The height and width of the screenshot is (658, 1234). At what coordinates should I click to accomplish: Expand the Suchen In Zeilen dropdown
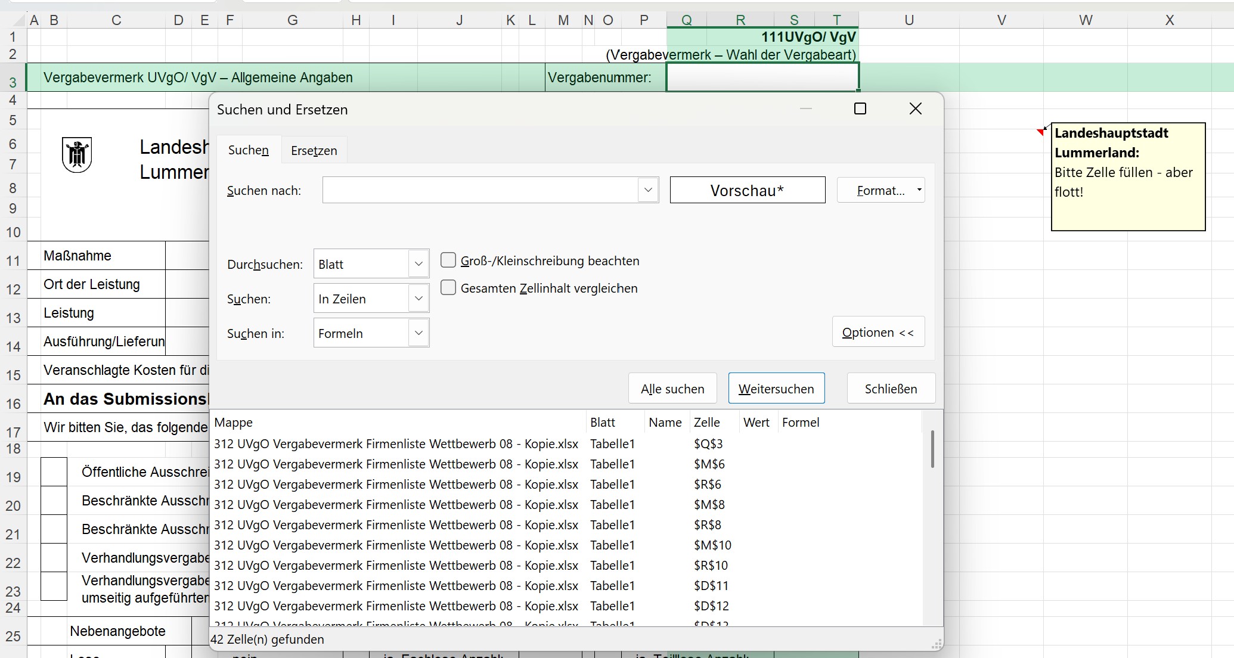(x=418, y=299)
